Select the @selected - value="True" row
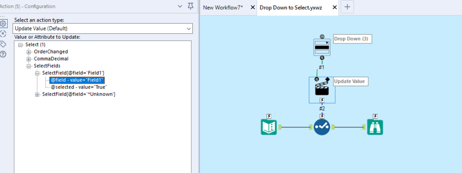 [79, 87]
